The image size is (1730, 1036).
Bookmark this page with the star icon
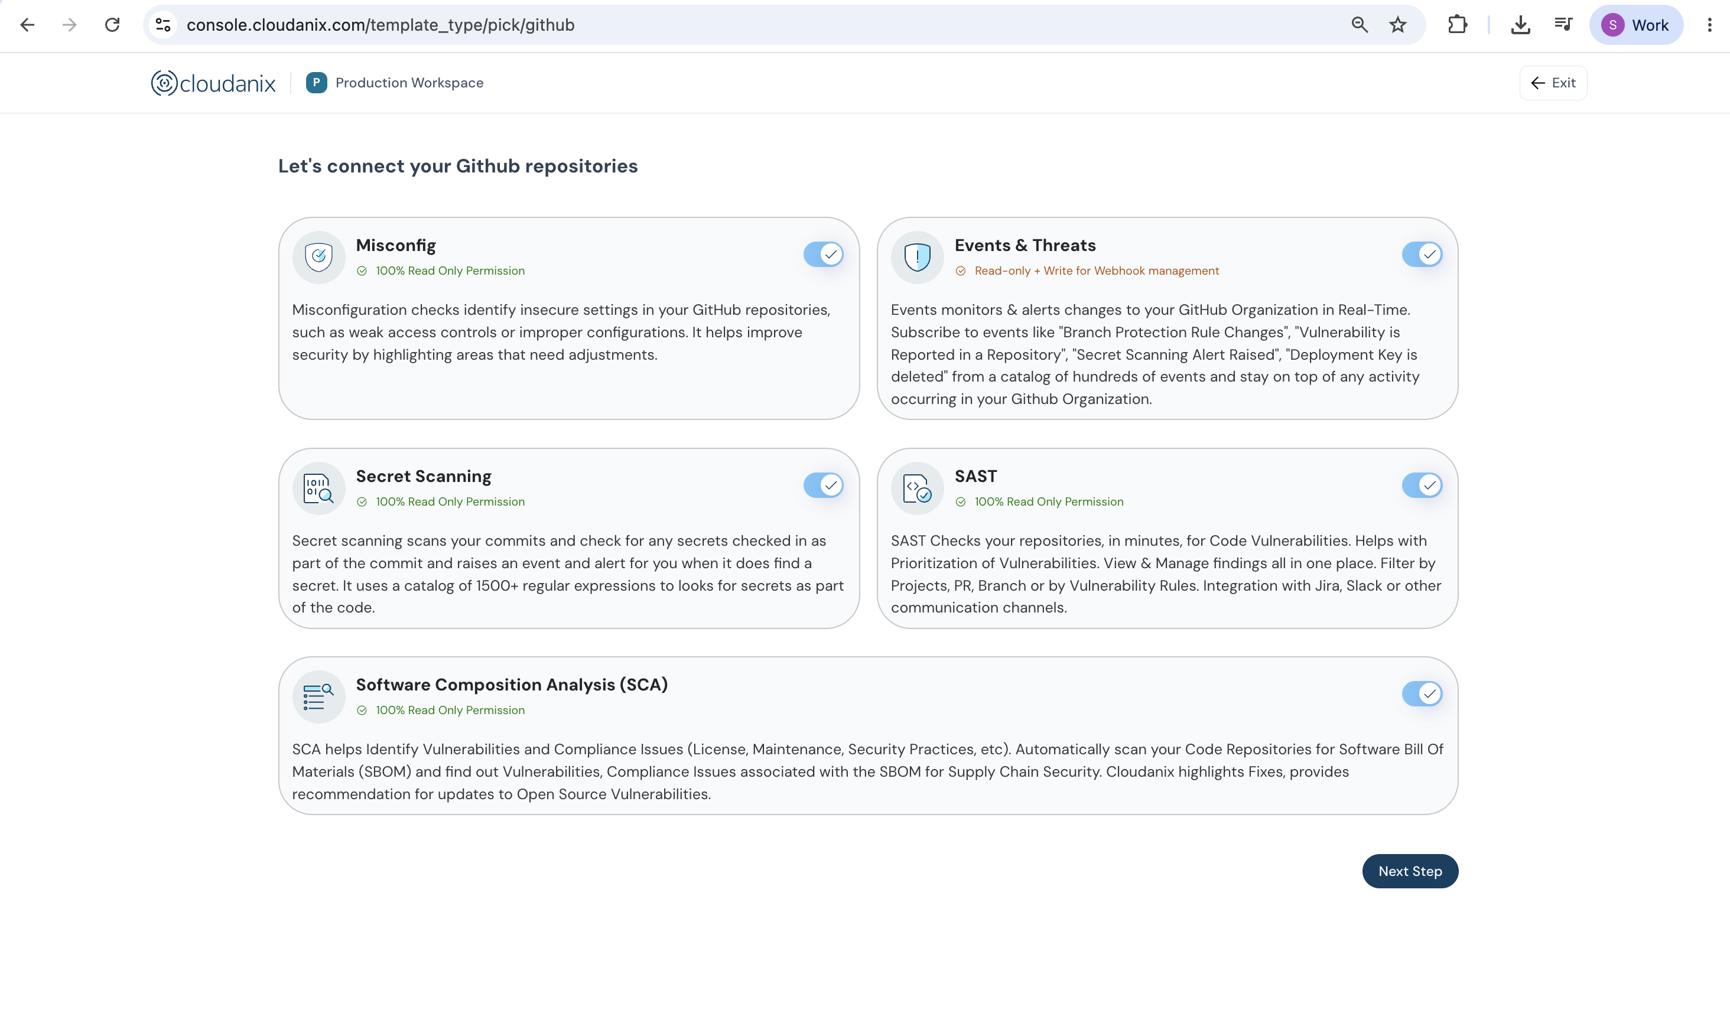pos(1398,25)
